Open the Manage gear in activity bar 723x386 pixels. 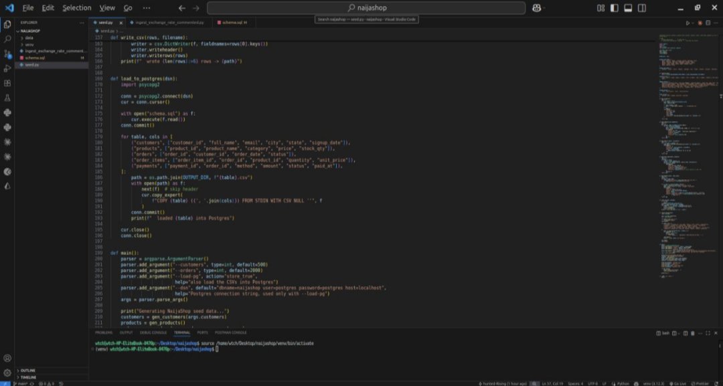click(x=7, y=372)
